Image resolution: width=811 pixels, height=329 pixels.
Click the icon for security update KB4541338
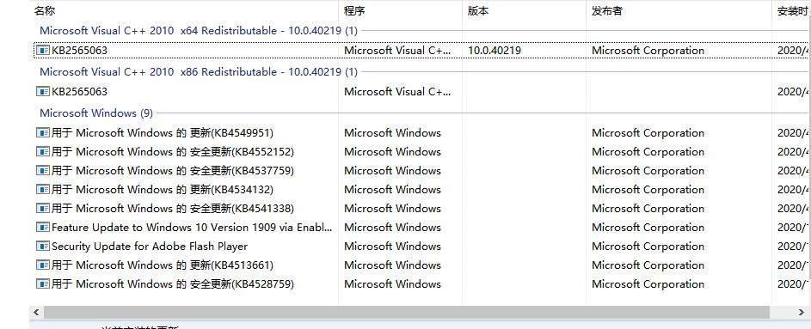click(43, 208)
